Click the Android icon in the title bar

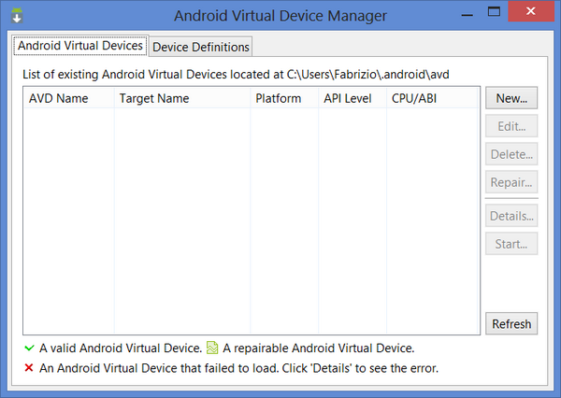(x=17, y=16)
